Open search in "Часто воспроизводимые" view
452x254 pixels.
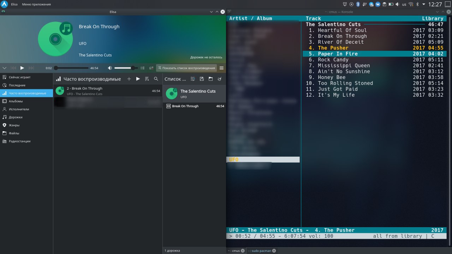point(156,79)
